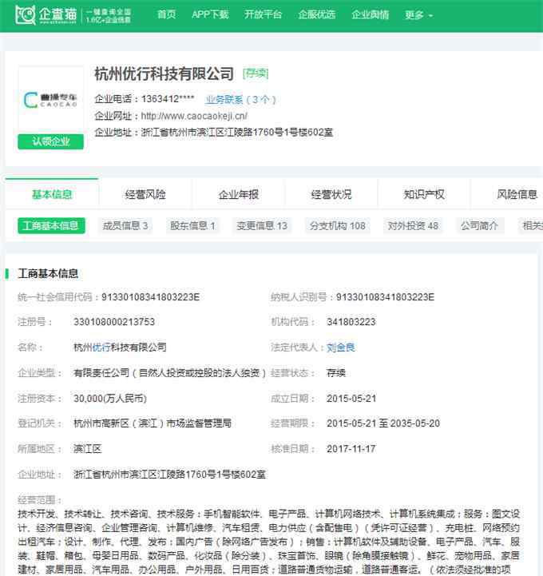This screenshot has width=543, height=576.
Task: Open company website caocaokeji.cn link
Action: 194,116
